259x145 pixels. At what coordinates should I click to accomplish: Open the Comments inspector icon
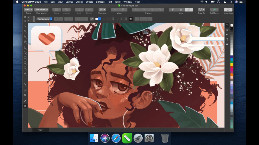click(x=227, y=25)
